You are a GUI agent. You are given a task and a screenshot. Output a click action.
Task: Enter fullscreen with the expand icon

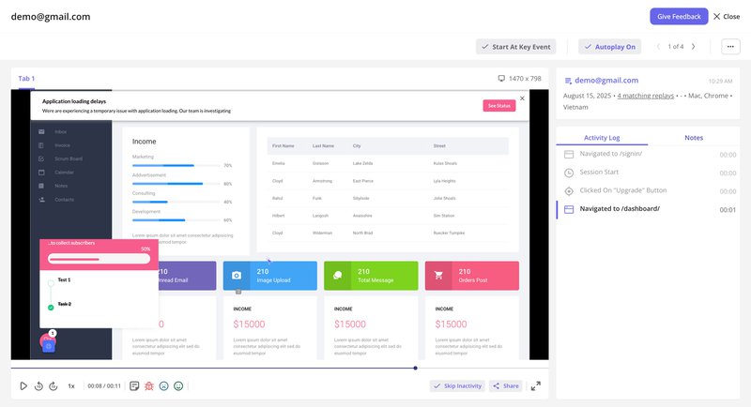tap(536, 385)
